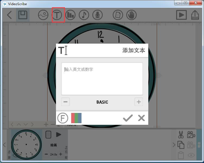Cancel the add text dialog with X
Image resolution: width=204 pixels, height=163 pixels.
click(142, 118)
